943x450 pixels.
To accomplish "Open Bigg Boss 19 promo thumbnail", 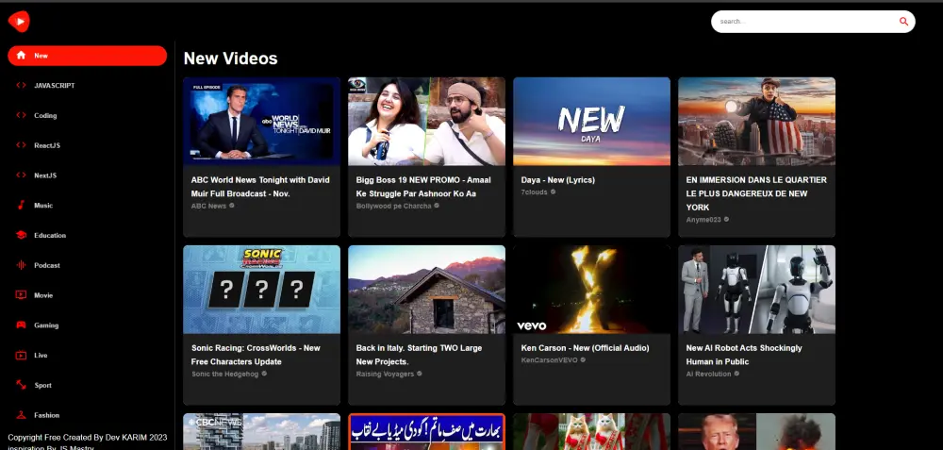I will (x=426, y=121).
